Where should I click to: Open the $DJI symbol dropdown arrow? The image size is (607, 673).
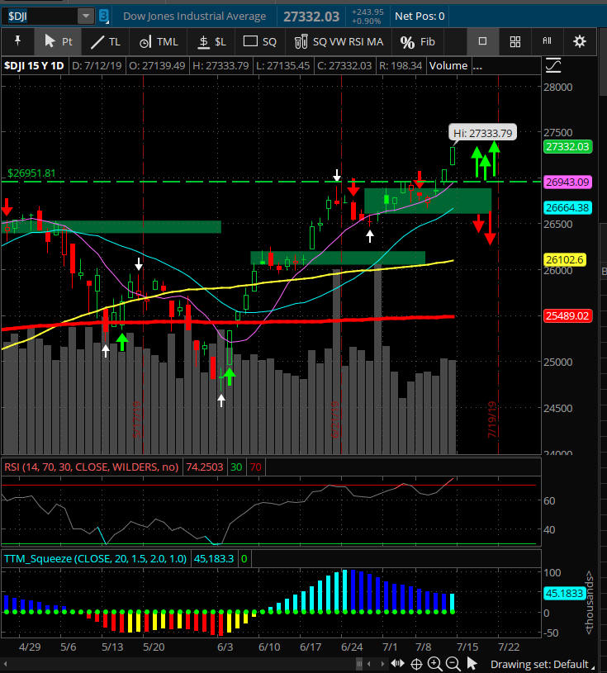click(86, 16)
